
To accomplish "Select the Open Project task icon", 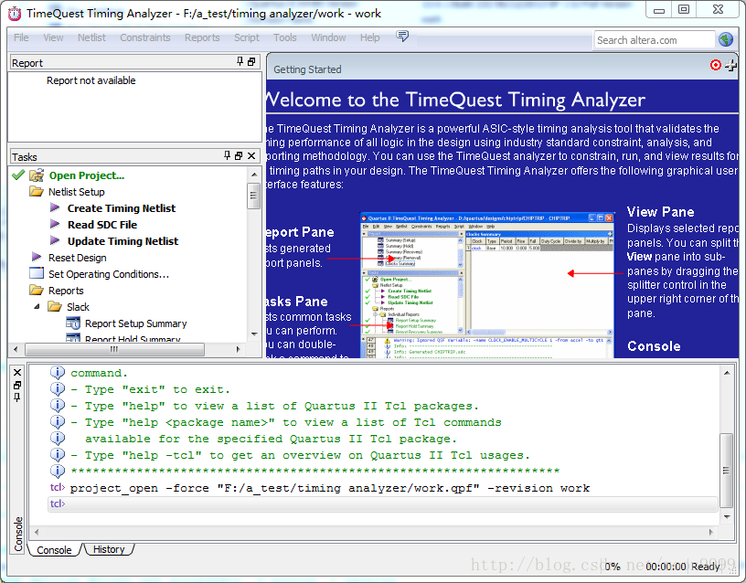I will click(x=35, y=175).
